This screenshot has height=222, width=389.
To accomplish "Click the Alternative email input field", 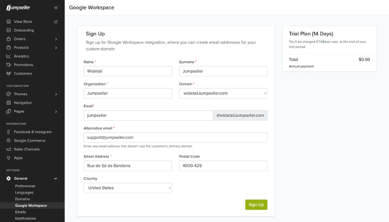I will 175,137.
